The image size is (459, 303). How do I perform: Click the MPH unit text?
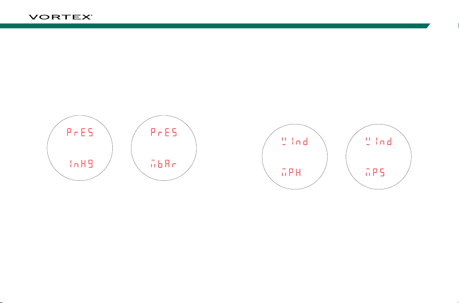(291, 172)
